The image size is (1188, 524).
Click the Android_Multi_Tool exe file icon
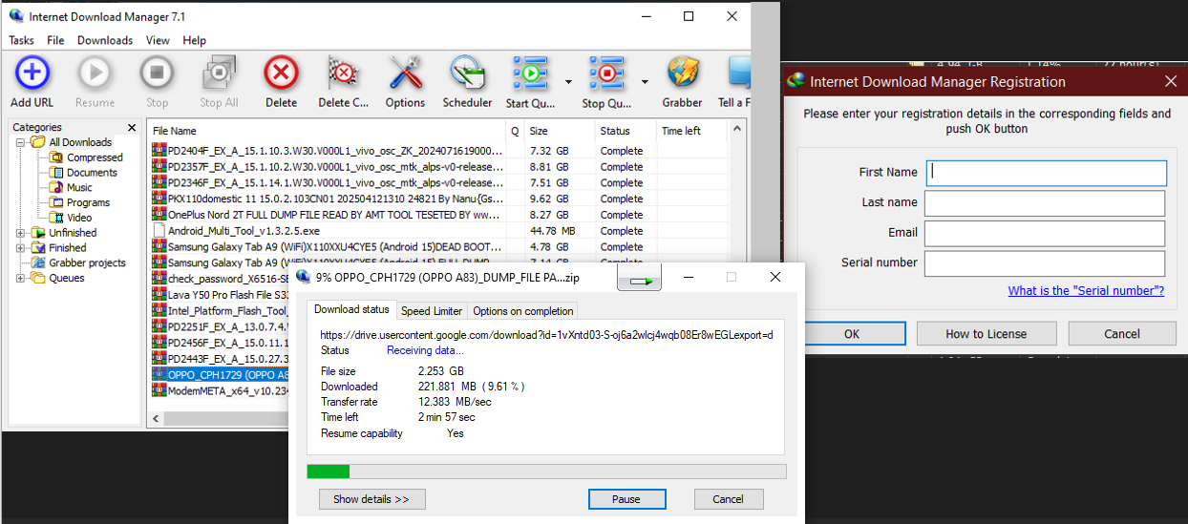point(159,231)
